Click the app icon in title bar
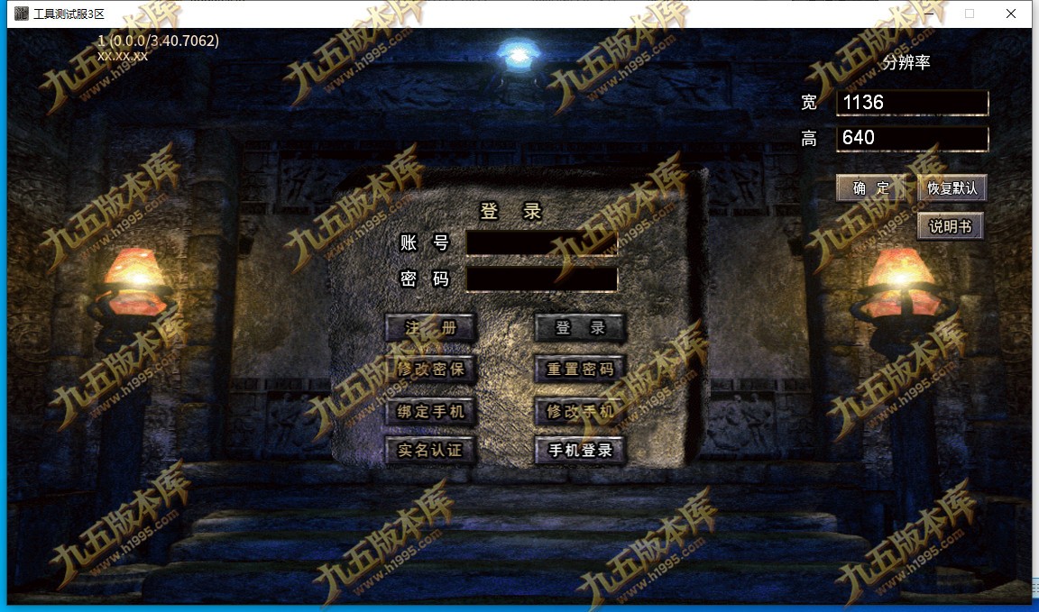 tap(22, 14)
